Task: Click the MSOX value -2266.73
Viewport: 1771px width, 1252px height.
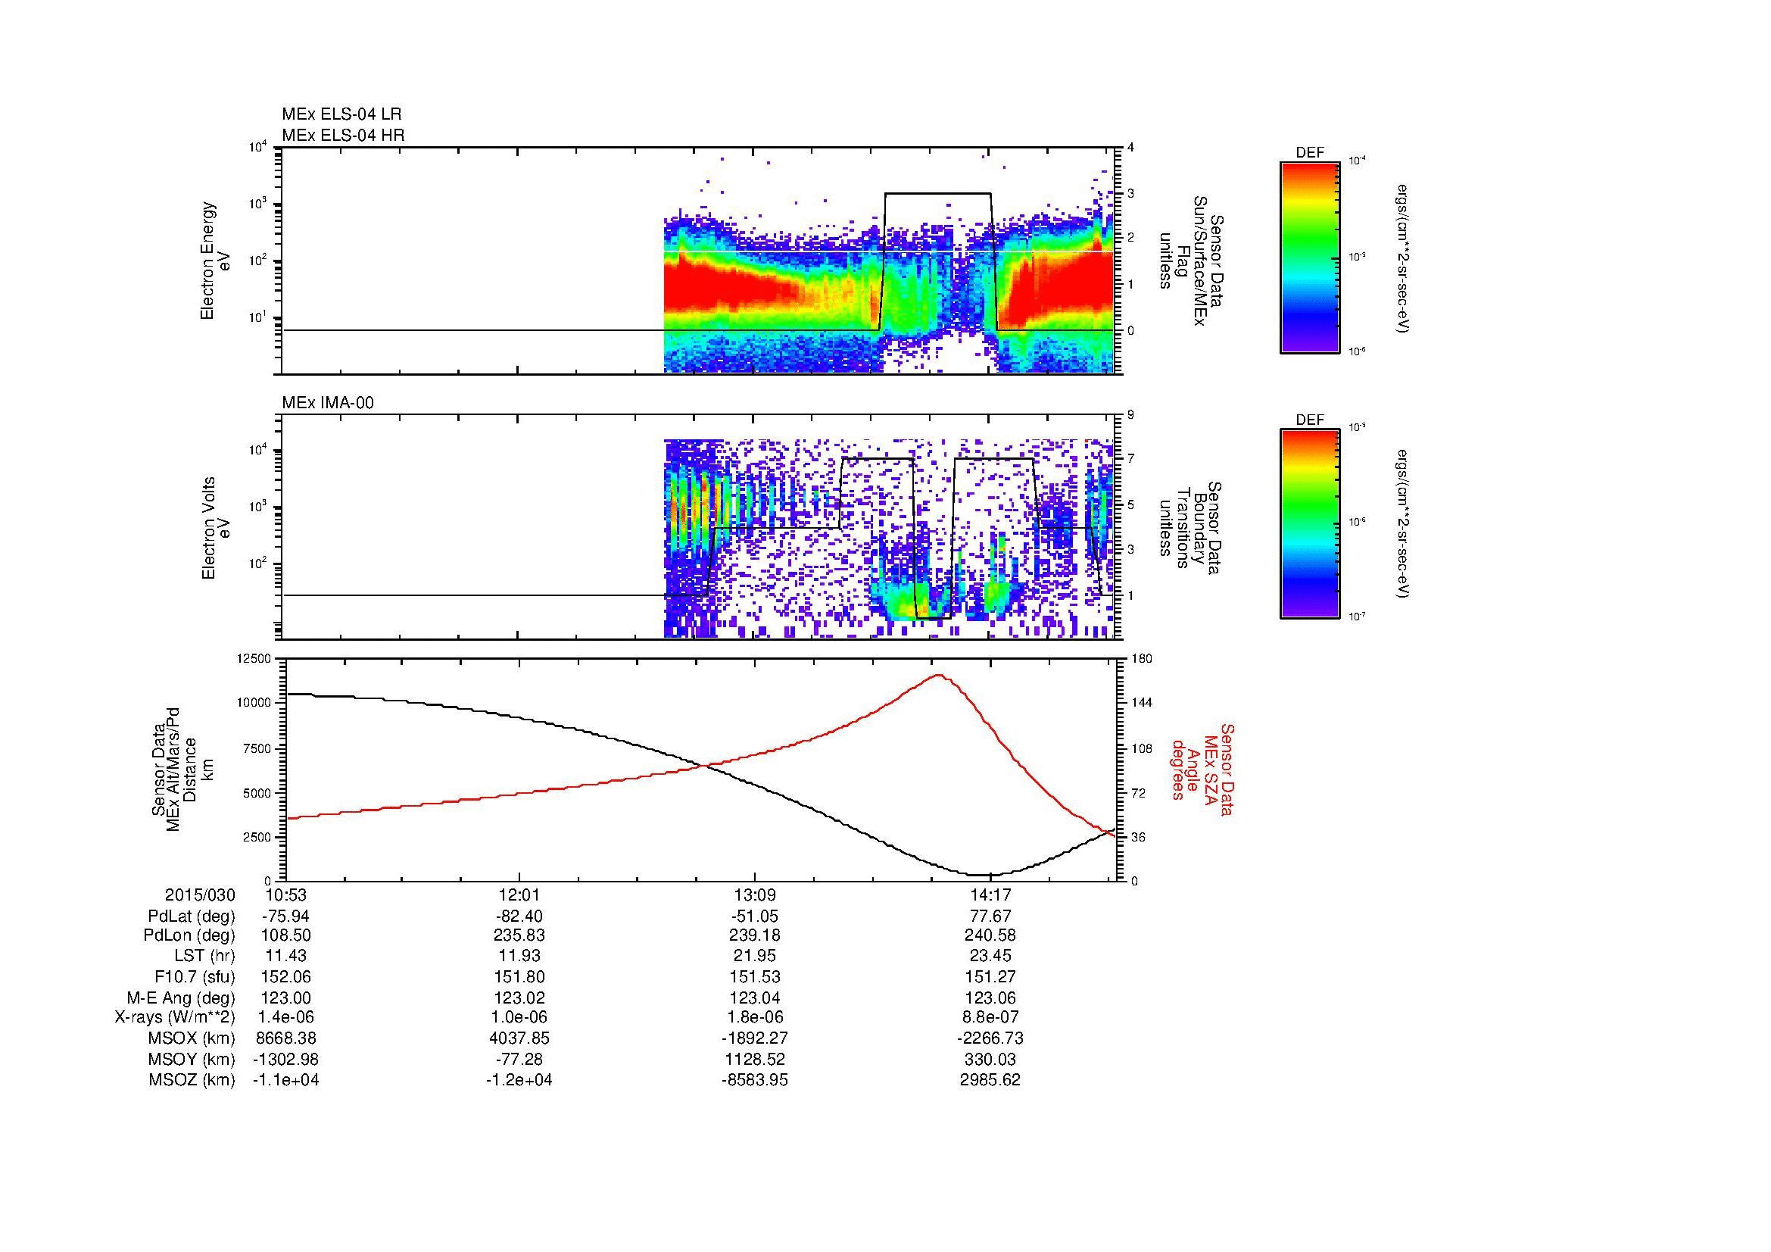Action: pos(990,1038)
